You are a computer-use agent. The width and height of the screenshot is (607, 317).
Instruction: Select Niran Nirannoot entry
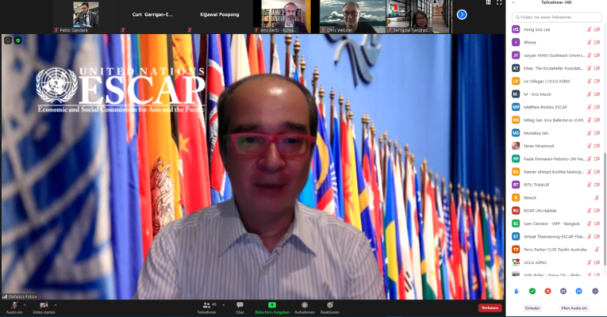pyautogui.click(x=556, y=146)
